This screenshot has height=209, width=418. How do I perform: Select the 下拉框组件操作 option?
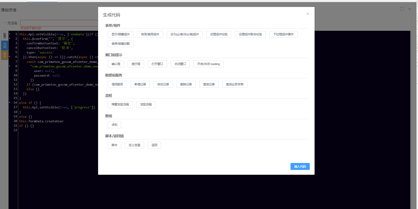[x=283, y=34]
